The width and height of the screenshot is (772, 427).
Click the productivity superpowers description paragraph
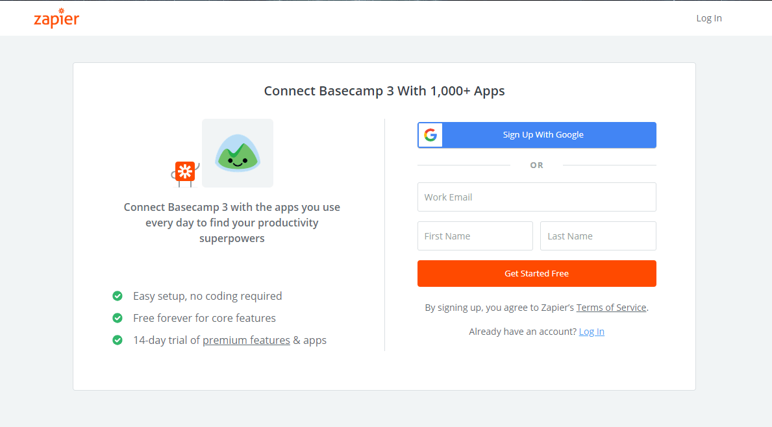(x=232, y=223)
